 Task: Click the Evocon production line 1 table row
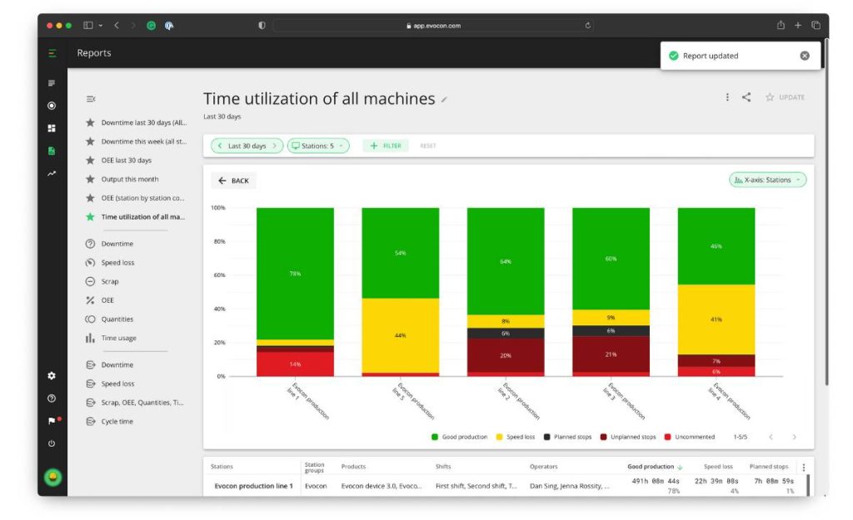(x=506, y=487)
